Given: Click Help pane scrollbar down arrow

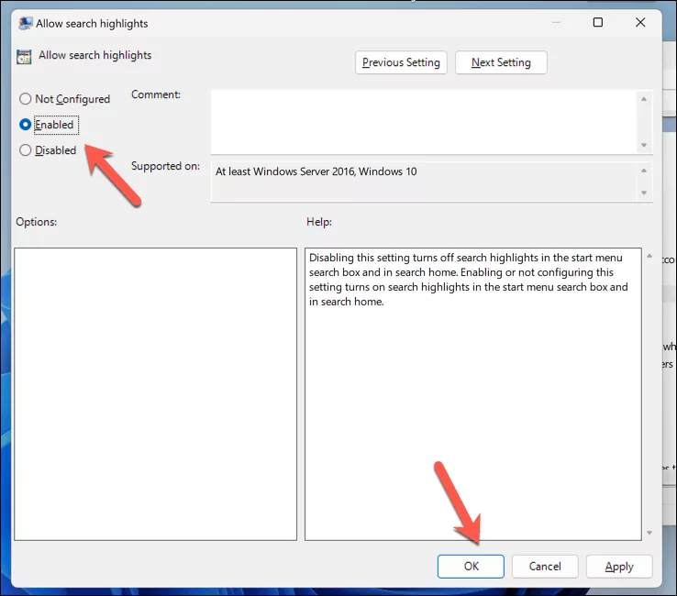Looking at the screenshot, I should point(649,533).
